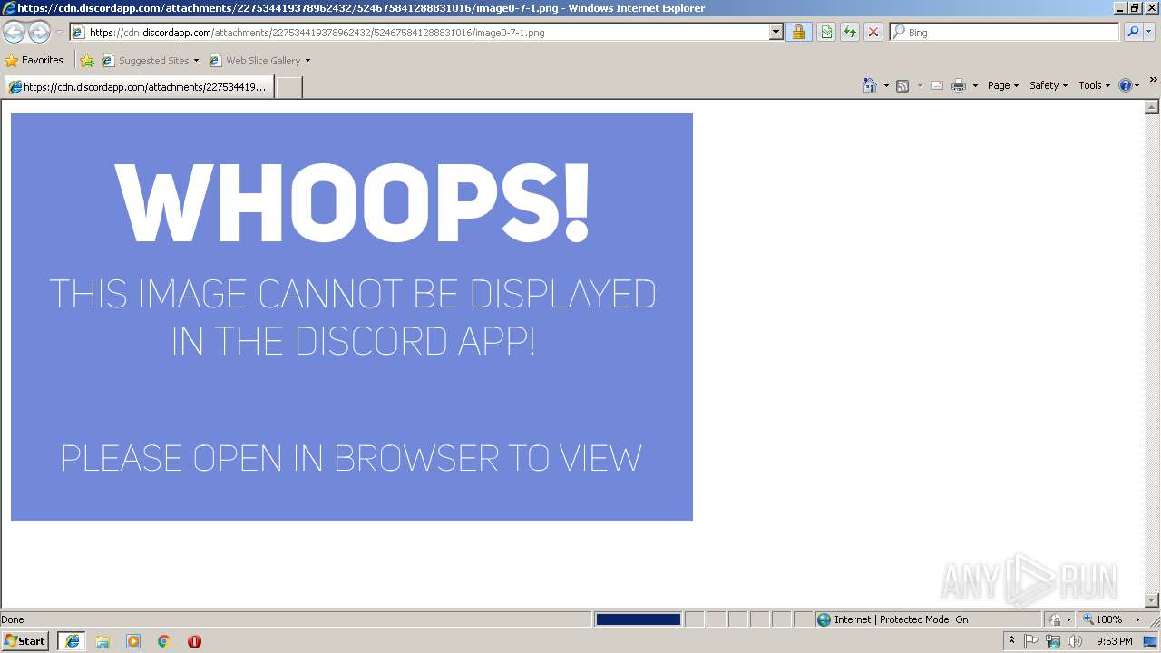Open the search provider dropdown
Viewport: 1161px width, 653px height.
click(1149, 33)
